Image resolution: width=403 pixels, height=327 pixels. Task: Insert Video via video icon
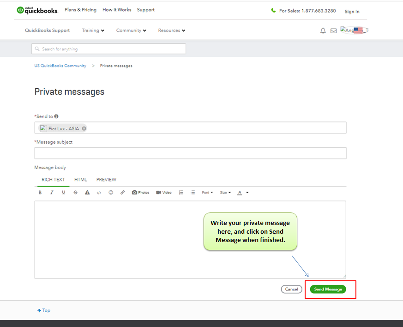click(x=164, y=193)
